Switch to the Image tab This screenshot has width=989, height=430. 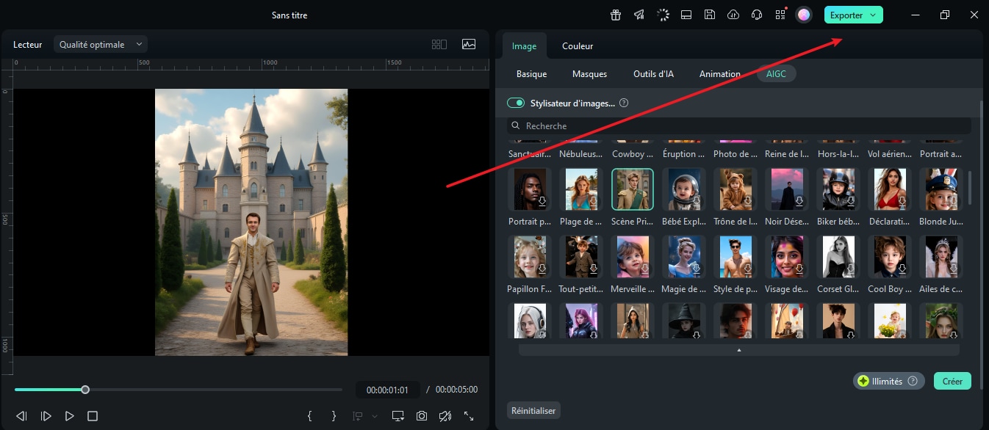point(524,45)
